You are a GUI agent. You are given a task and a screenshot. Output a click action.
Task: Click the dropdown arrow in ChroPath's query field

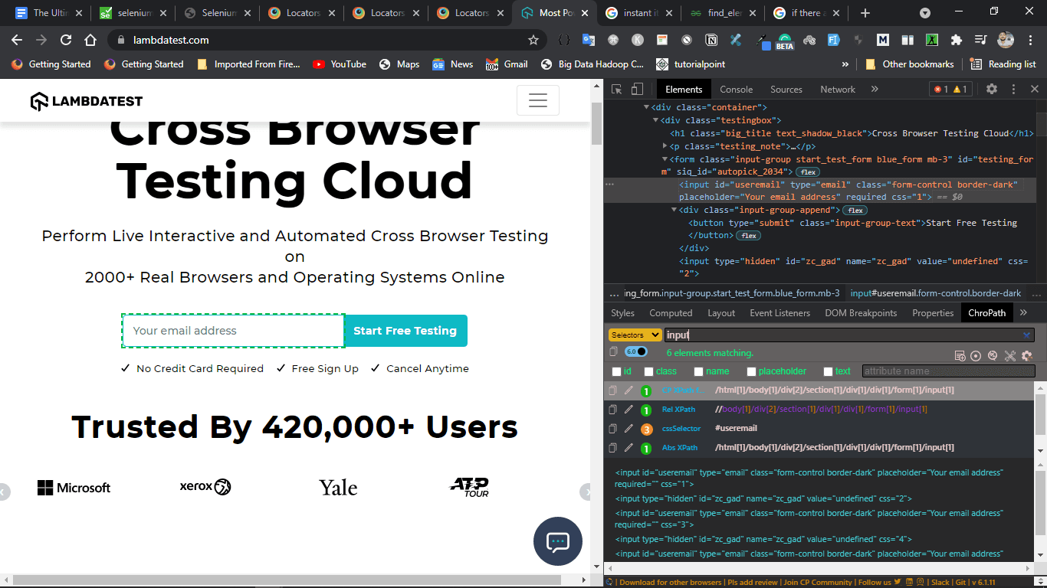tap(1027, 335)
